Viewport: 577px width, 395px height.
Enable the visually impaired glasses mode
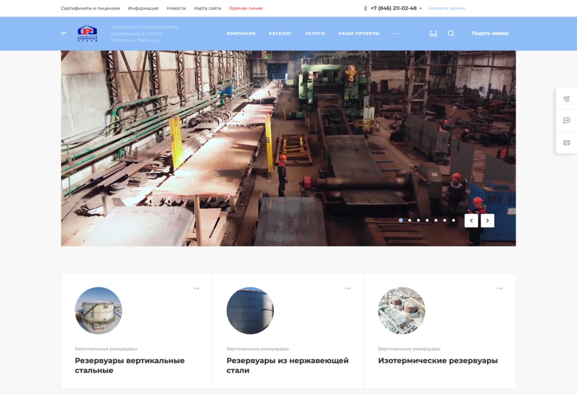point(433,34)
